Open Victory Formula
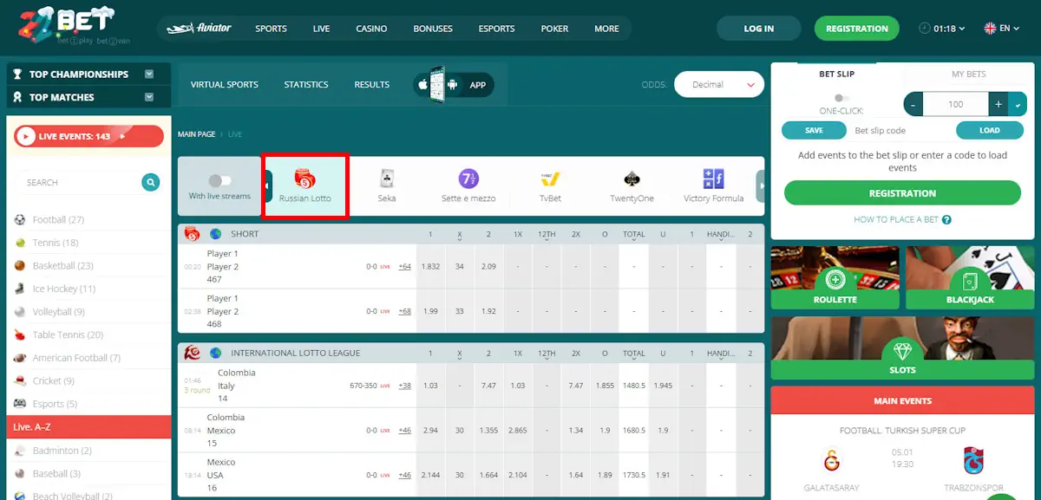 713,185
